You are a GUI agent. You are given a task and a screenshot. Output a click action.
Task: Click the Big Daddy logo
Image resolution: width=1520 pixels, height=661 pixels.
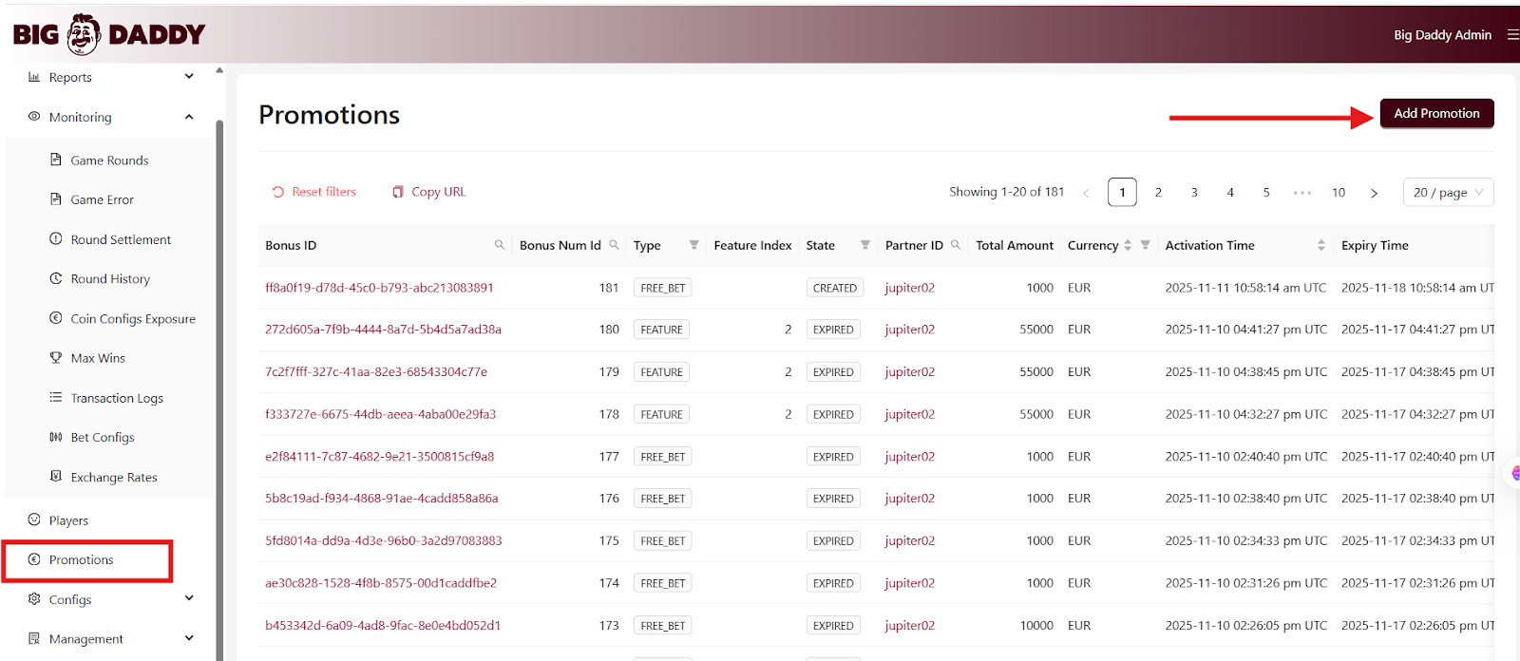coord(109,34)
